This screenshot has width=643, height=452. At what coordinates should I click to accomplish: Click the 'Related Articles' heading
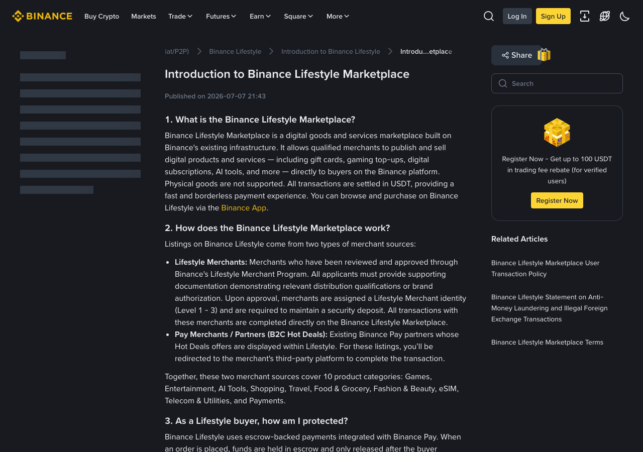coord(519,239)
